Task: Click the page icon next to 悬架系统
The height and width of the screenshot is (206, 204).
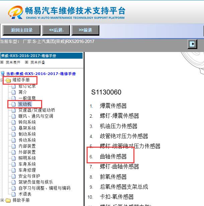Action: pos(13,128)
